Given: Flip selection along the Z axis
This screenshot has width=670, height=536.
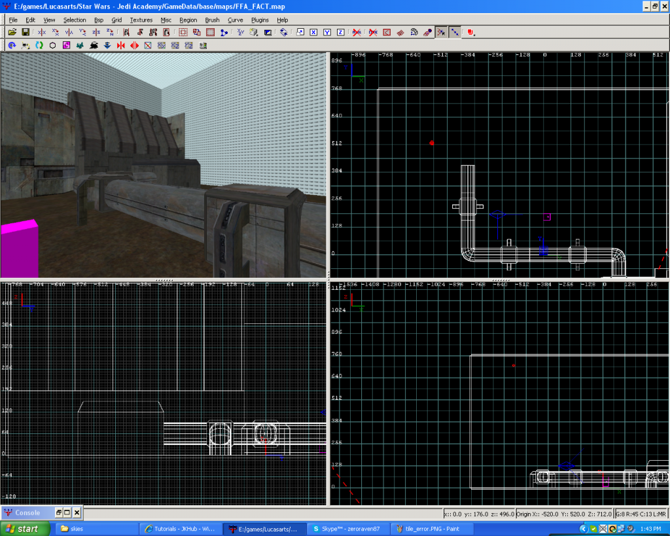Looking at the screenshot, I should (x=96, y=32).
